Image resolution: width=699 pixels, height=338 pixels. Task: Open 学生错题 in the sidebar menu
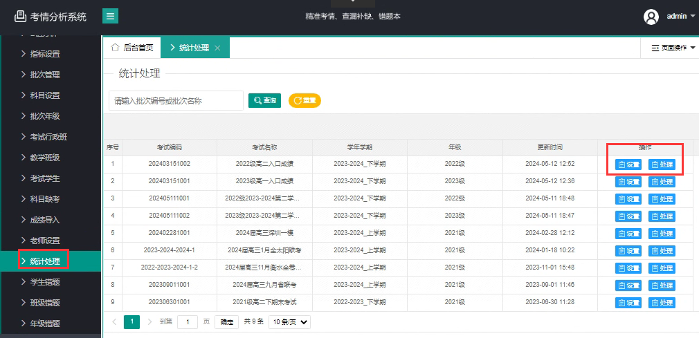[44, 282]
